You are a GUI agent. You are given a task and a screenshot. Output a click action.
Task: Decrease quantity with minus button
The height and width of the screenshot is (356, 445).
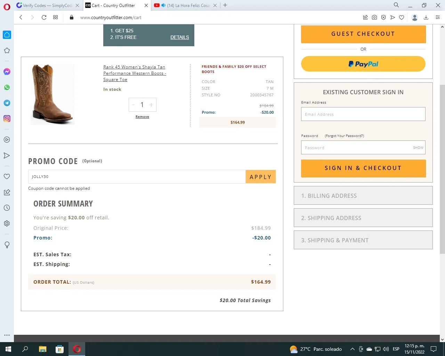[x=133, y=105]
